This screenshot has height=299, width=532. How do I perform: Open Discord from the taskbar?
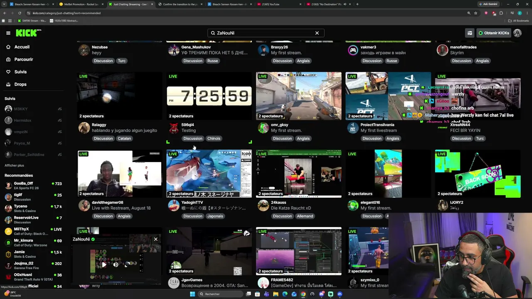[321, 294]
